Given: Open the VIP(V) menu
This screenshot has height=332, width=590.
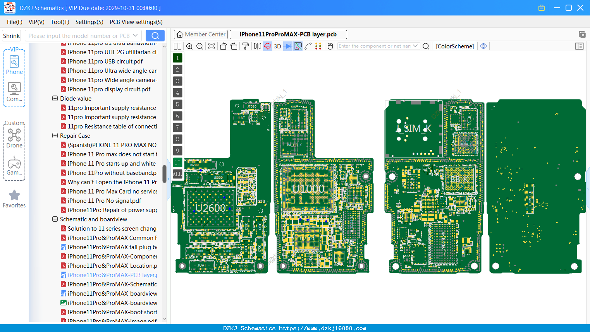Looking at the screenshot, I should coord(36,22).
